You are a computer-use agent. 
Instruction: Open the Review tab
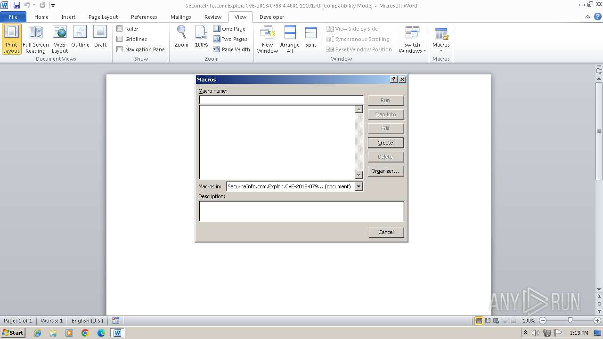click(213, 17)
